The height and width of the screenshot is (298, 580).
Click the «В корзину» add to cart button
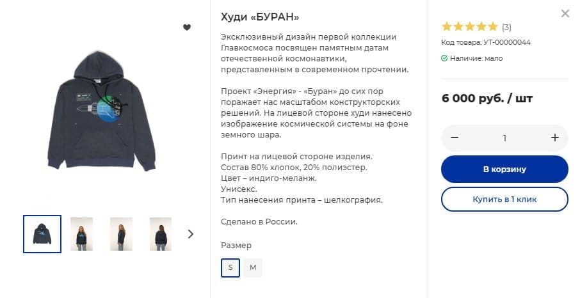(504, 169)
